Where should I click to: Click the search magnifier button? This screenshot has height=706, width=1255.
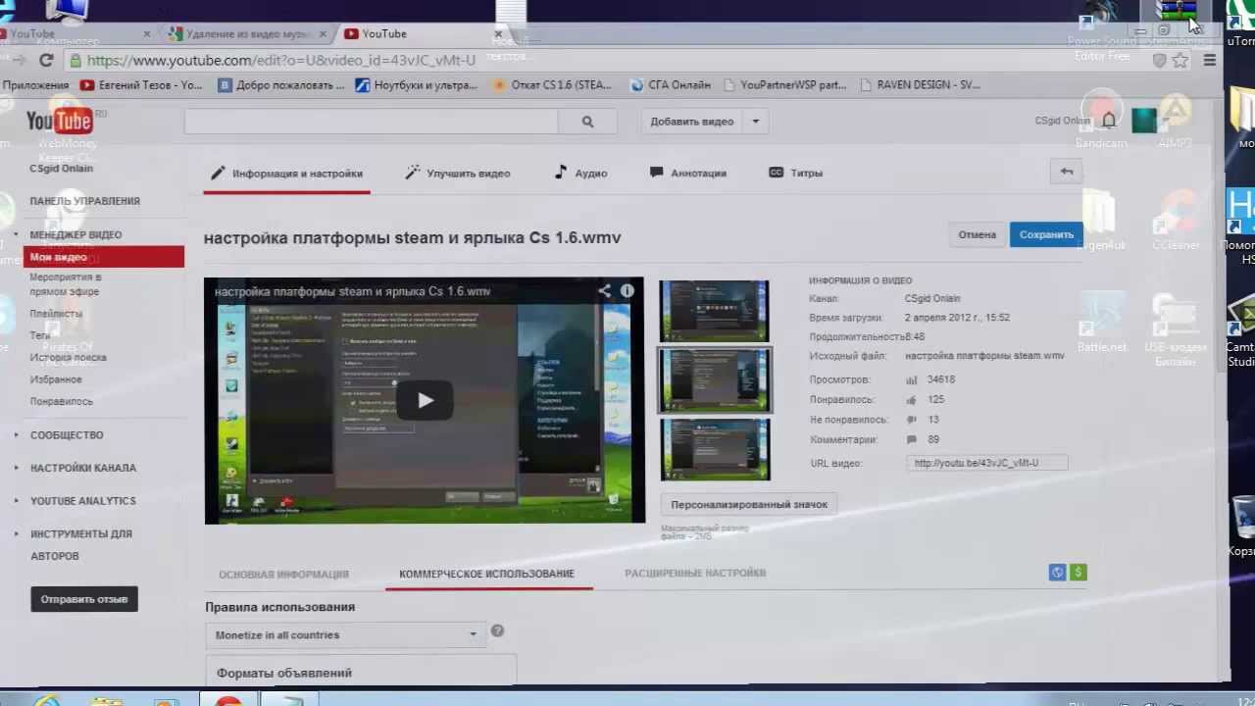point(587,122)
